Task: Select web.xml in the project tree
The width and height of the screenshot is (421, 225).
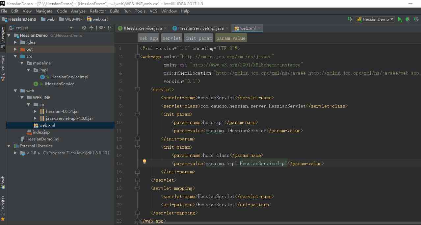Action: pos(47,125)
